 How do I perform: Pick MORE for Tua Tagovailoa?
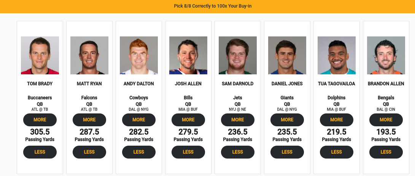pyautogui.click(x=337, y=119)
